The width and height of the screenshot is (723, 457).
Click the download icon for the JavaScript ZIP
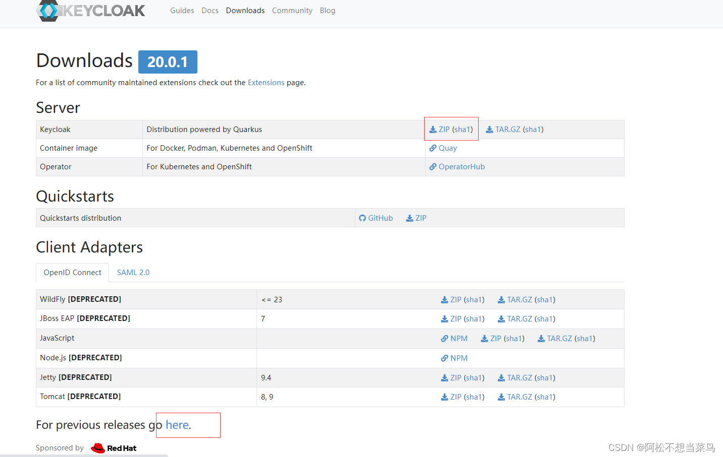(x=484, y=339)
